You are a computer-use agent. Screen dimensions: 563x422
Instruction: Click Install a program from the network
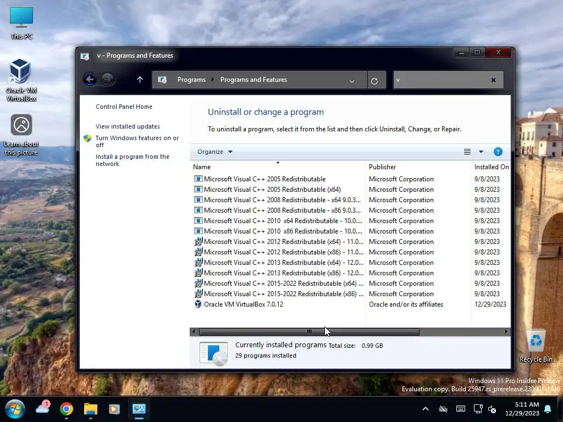click(132, 160)
